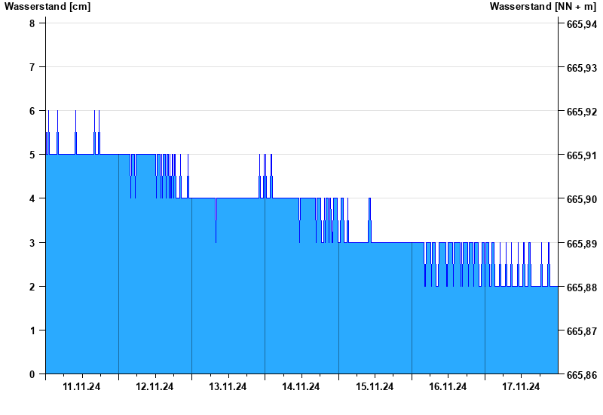Viewport: 603px width, 415px height.
Task: Select the 665,91 right axis label
Action: click(581, 155)
